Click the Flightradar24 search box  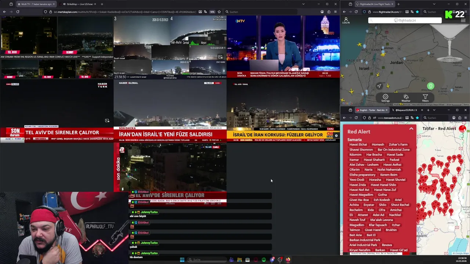tap(405, 21)
